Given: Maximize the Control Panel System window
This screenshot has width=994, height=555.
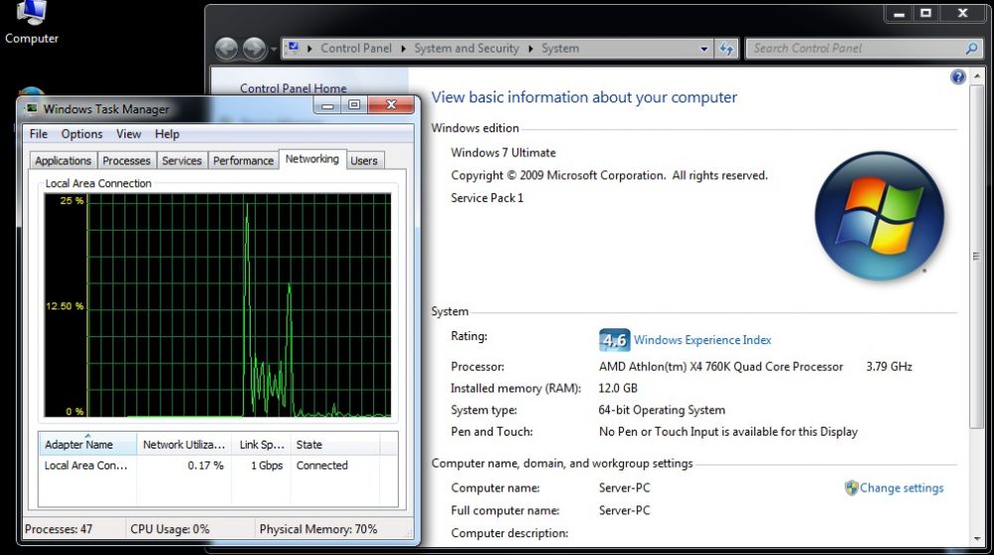Looking at the screenshot, I should click(x=925, y=13).
